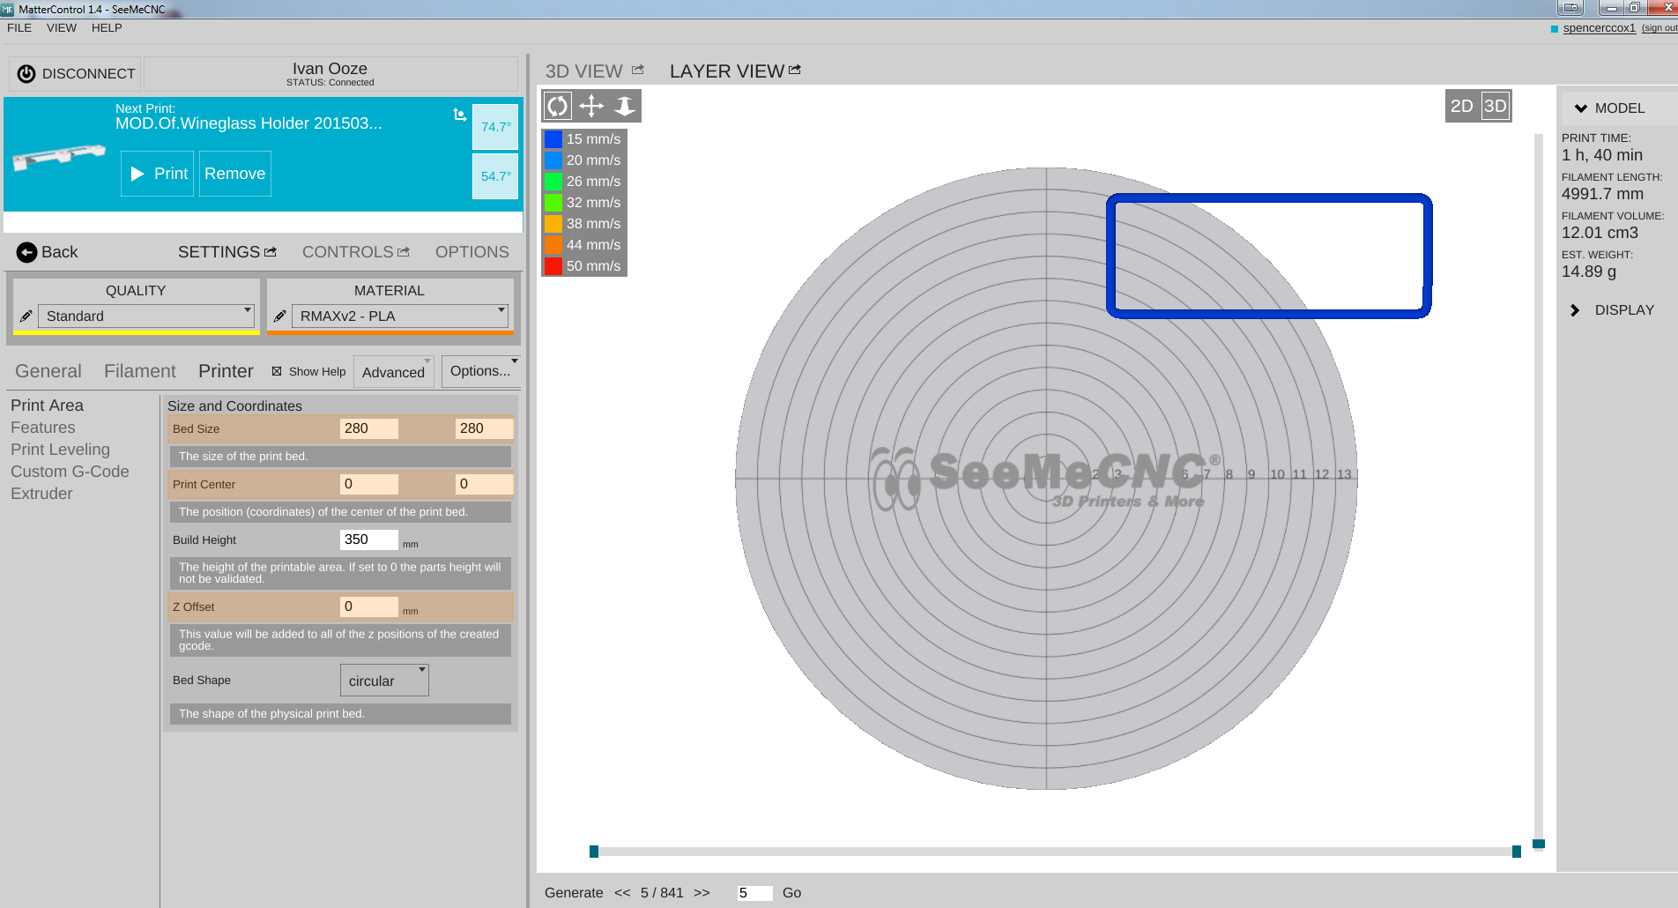
Task: Expand the DISPLAY section
Action: click(x=1575, y=310)
